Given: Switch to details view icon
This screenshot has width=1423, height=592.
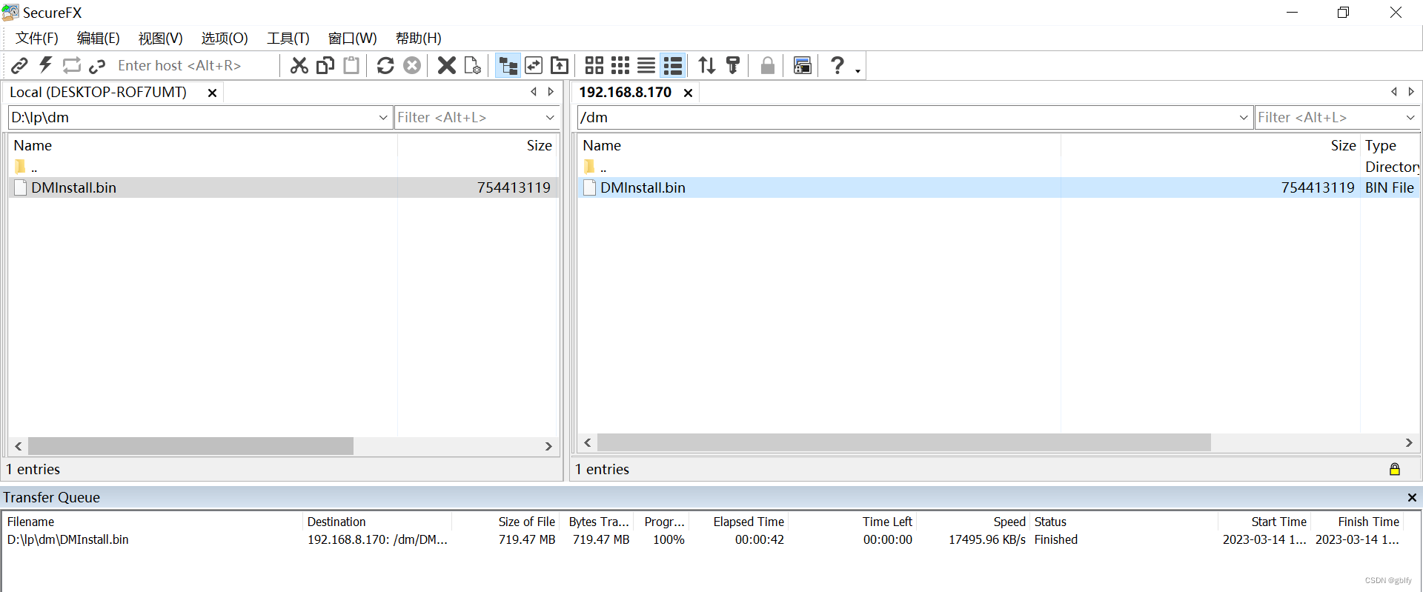Looking at the screenshot, I should 673,65.
